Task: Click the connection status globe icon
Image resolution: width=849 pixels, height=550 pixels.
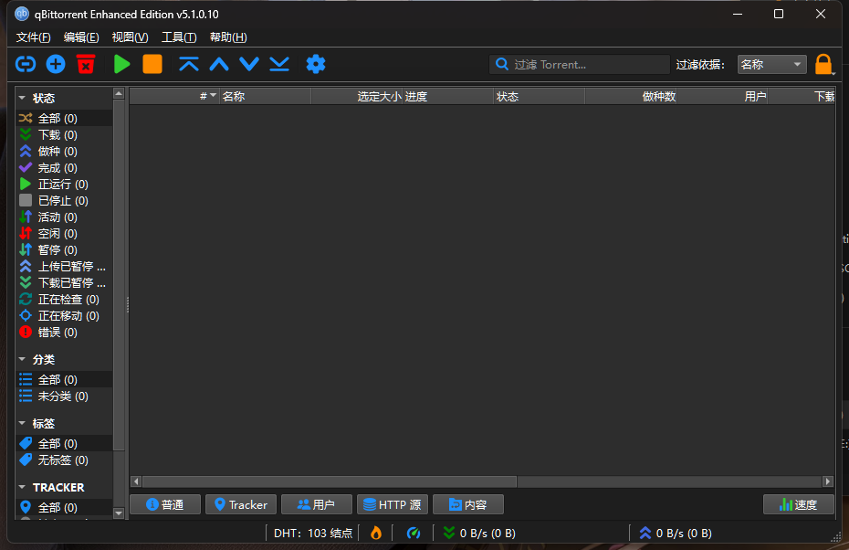Action: [413, 533]
